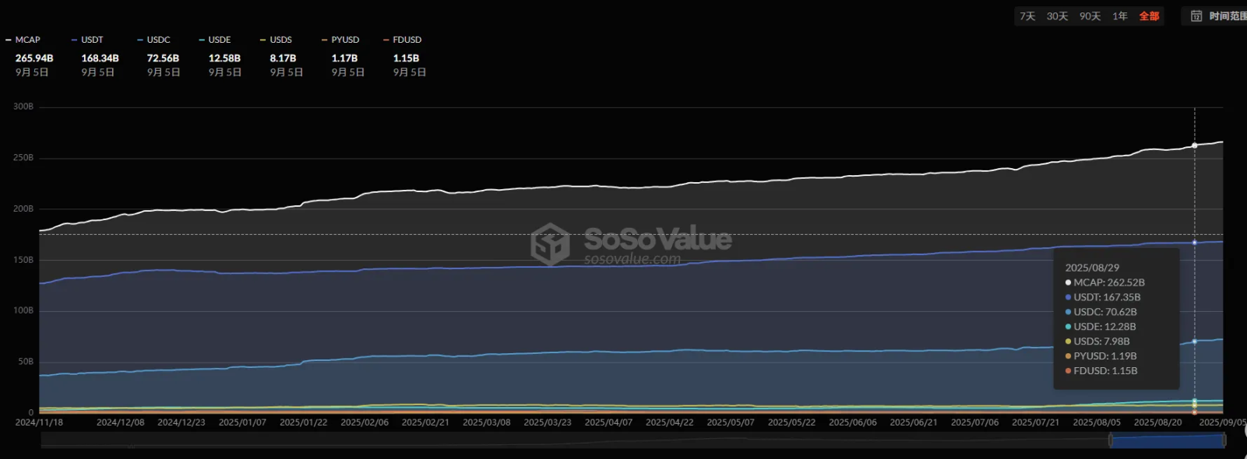Toggle USDC legend entry
Image resolution: width=1247 pixels, height=459 pixels.
point(153,40)
